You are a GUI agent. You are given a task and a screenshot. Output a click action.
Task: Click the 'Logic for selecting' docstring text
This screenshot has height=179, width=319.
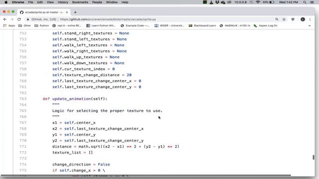coord(107,111)
